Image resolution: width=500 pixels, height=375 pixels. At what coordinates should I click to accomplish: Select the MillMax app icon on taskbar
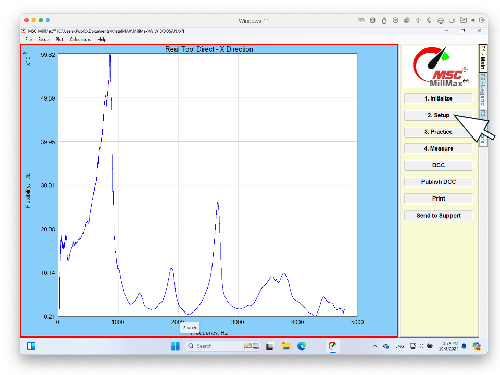[333, 346]
